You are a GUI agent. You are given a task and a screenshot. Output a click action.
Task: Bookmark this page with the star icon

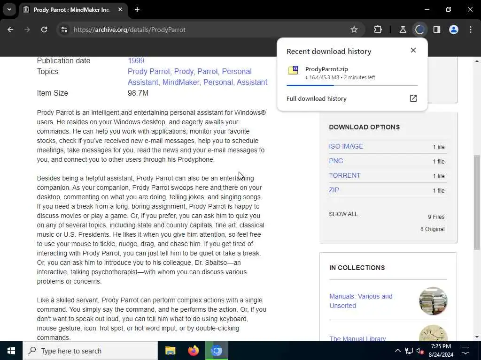coord(354,30)
